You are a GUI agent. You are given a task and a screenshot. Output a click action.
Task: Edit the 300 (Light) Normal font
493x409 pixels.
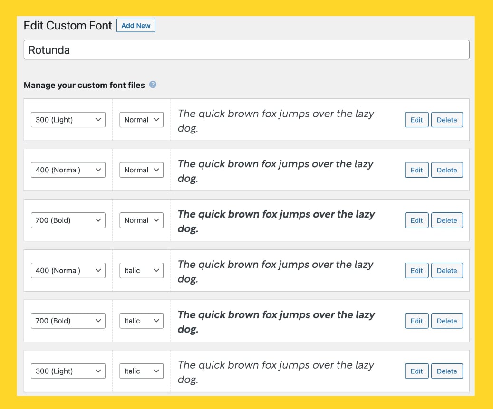(416, 120)
